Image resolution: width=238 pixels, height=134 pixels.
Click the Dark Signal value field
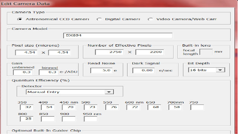(144, 70)
